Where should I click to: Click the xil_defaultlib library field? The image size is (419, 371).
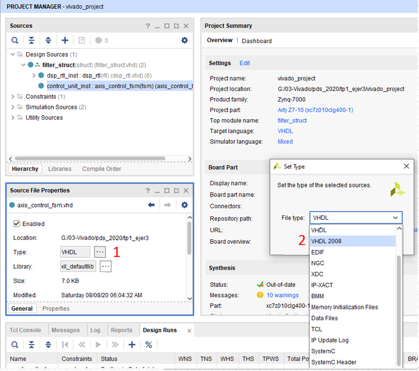pyautogui.click(x=78, y=266)
